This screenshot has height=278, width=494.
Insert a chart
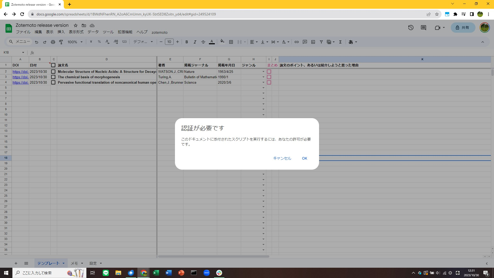point(313,42)
